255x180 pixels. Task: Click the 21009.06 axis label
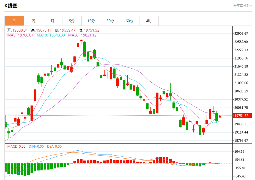tap(241, 83)
